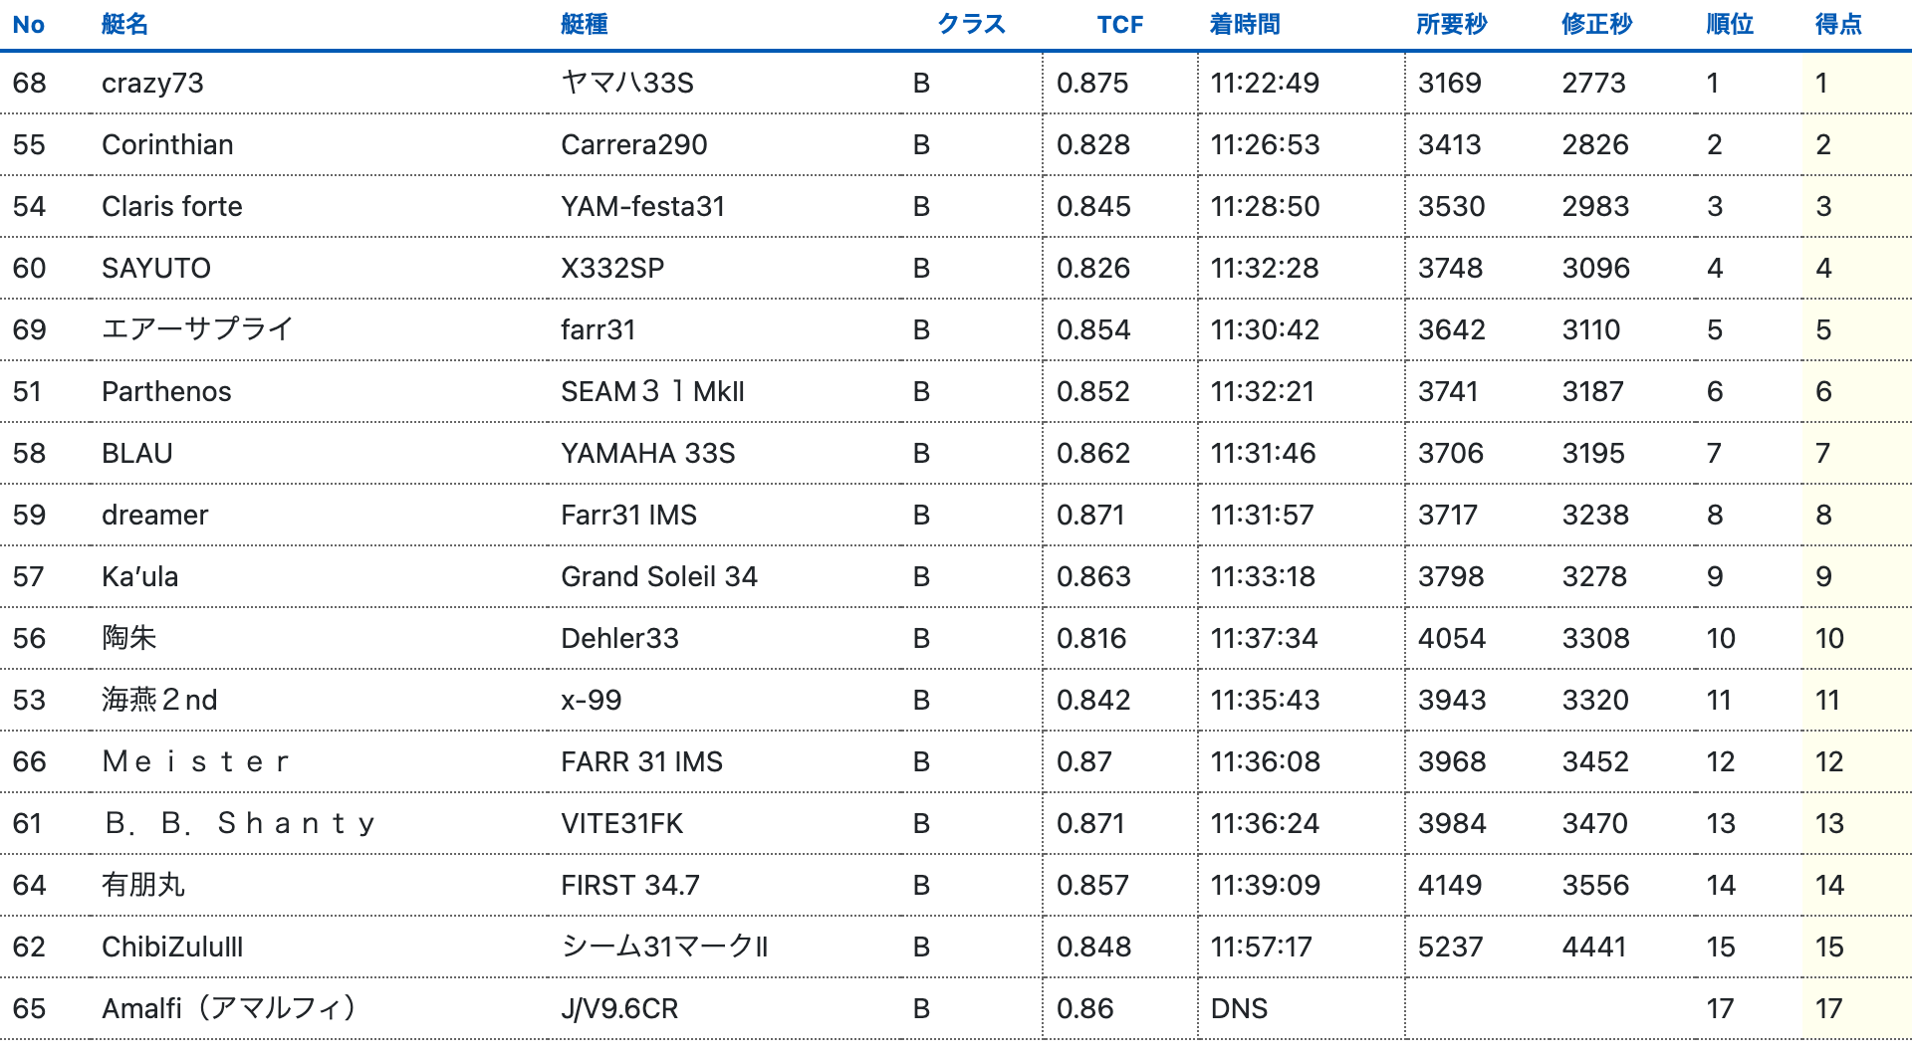This screenshot has height=1055, width=1912.
Task: Click the Corinthian boat name
Action: (x=167, y=144)
